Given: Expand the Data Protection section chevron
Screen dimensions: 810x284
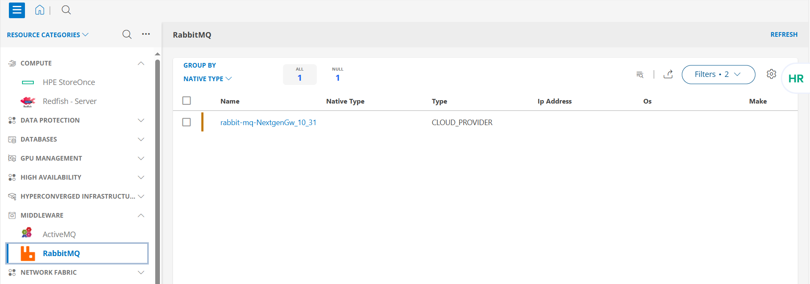Looking at the screenshot, I should (141, 120).
